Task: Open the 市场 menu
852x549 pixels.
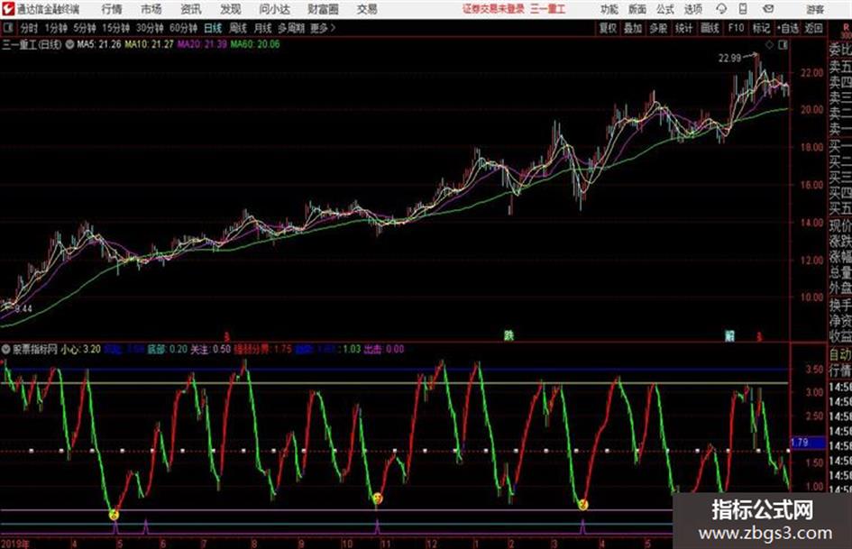Action: point(151,9)
